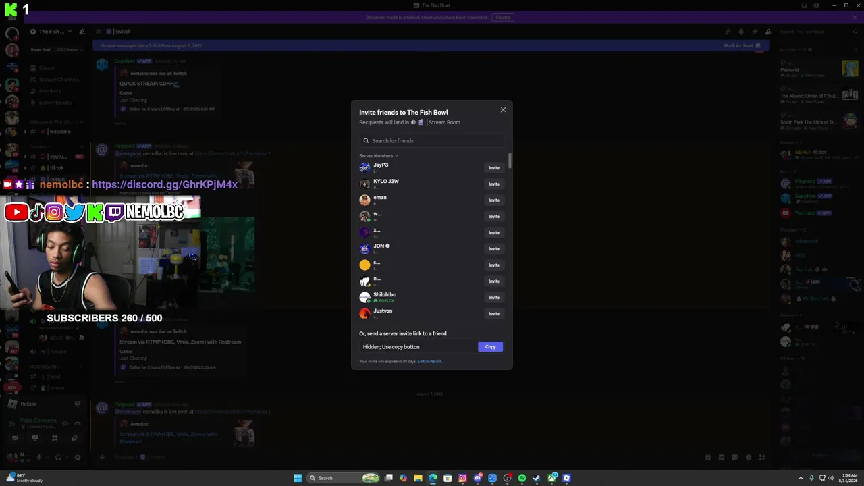Open Task View from the taskbar
The image size is (864, 486).
click(389, 478)
